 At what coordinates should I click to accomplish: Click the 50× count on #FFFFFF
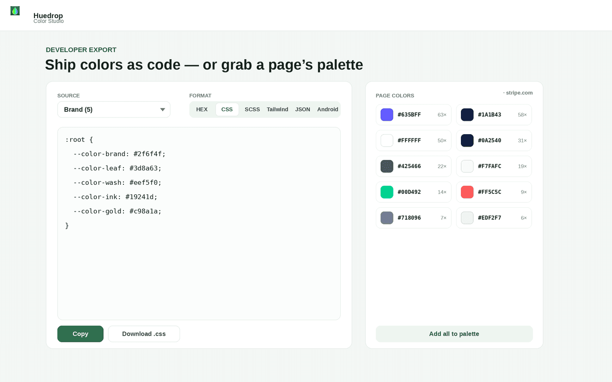(x=442, y=140)
